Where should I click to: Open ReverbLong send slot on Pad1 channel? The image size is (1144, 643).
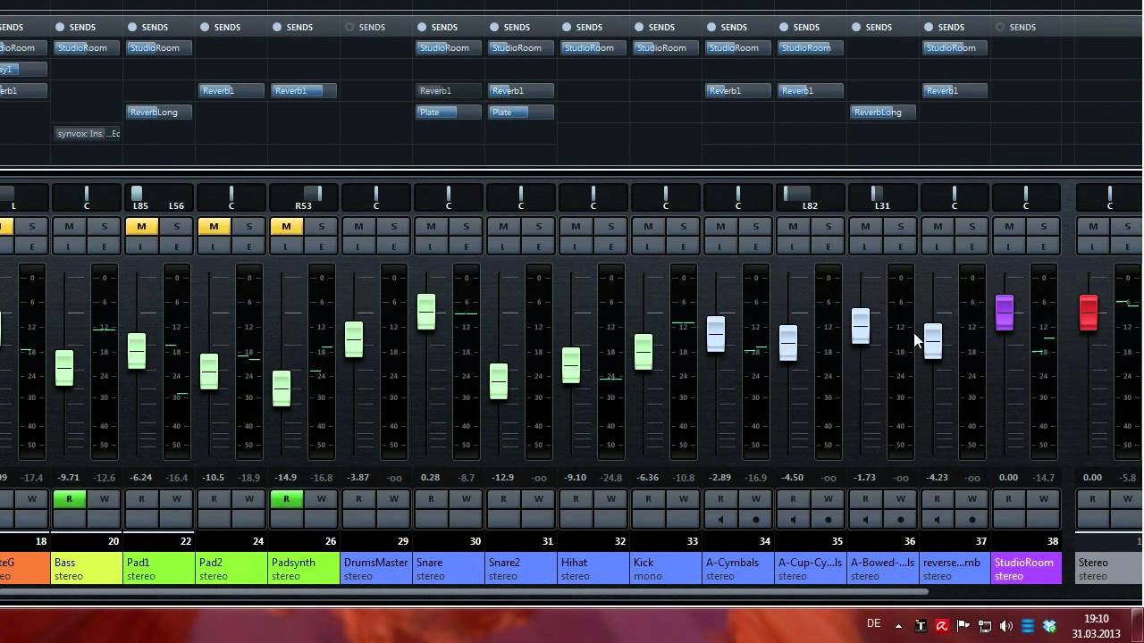pos(159,112)
